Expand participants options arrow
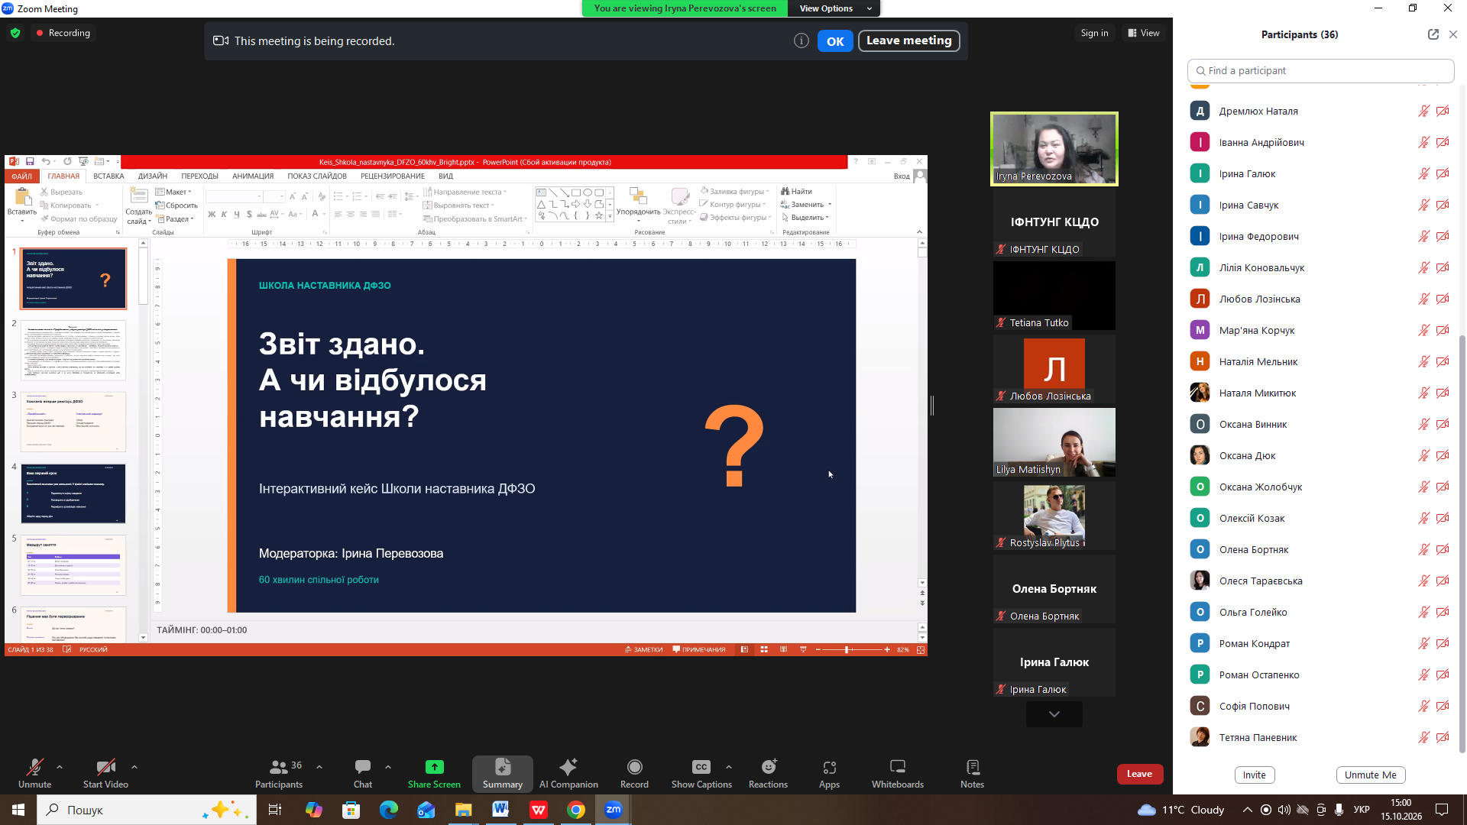 (319, 766)
